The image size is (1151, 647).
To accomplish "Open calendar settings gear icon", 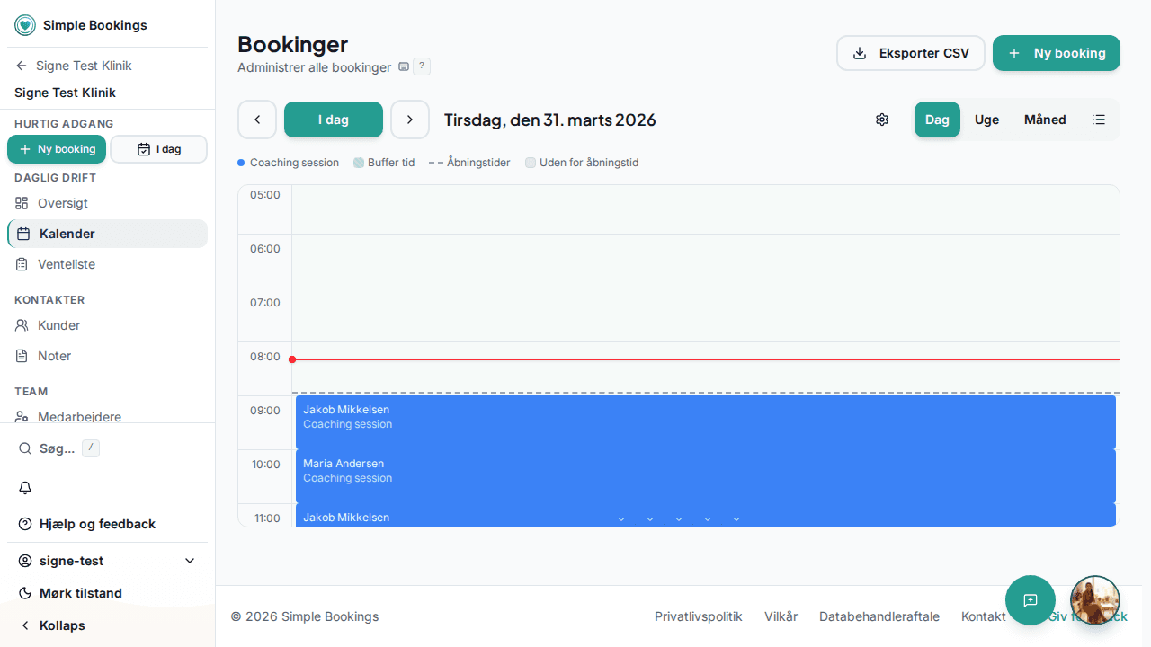I will (x=882, y=120).
